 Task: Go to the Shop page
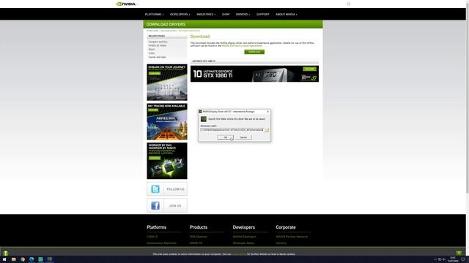coord(226,15)
